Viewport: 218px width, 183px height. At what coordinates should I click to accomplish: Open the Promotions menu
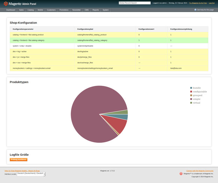tap(64, 10)
